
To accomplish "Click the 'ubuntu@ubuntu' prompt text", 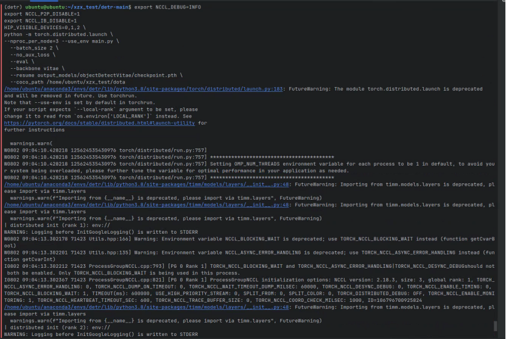I will 45,7.
